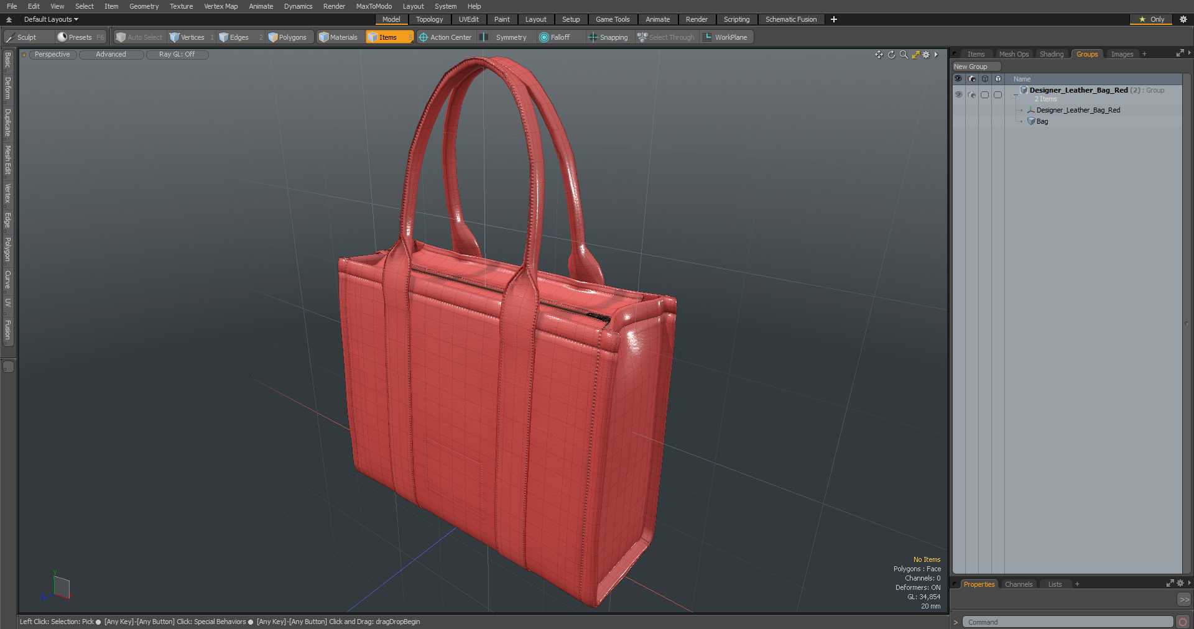Expand the Groups panel options arrow

[1189, 53]
